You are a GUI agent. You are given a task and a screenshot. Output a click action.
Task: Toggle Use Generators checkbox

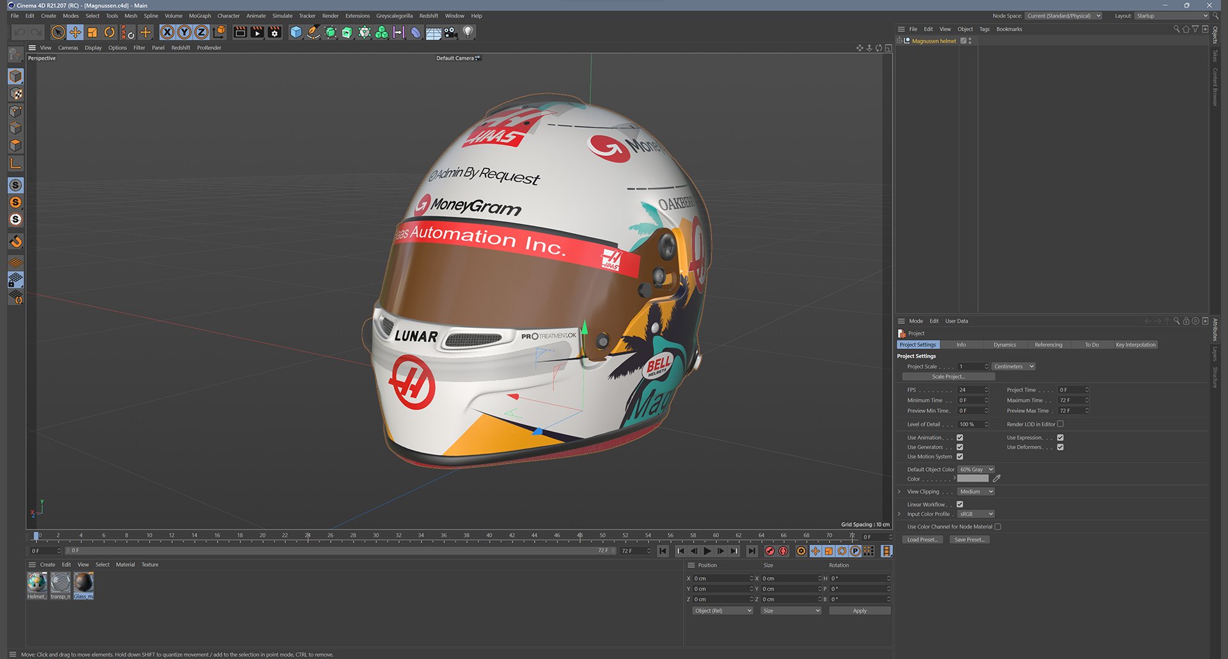(x=960, y=447)
